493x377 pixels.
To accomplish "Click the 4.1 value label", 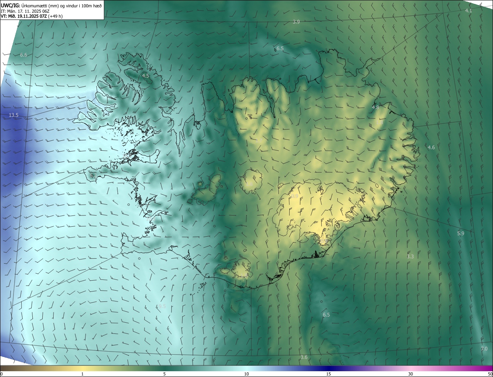I will point(468,11).
